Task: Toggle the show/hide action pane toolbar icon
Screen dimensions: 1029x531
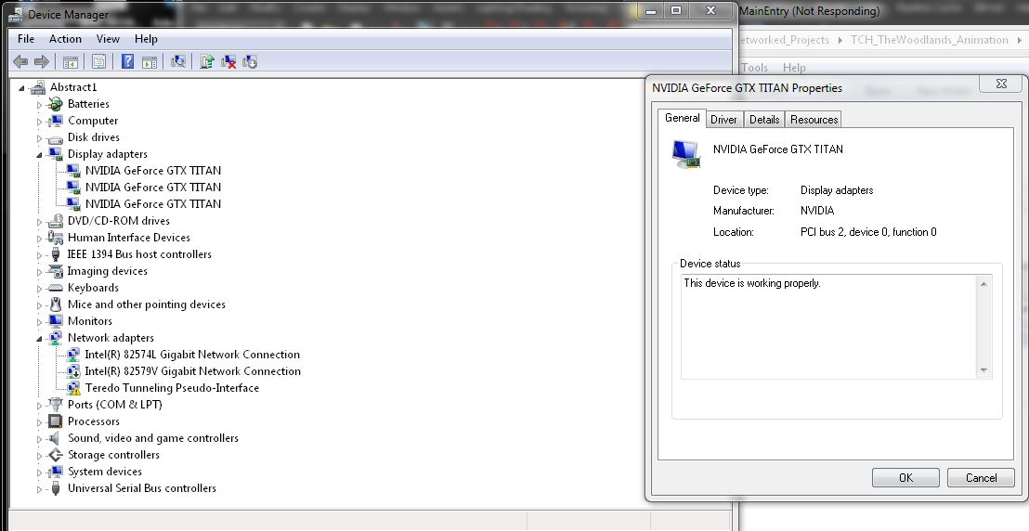Action: click(x=149, y=61)
